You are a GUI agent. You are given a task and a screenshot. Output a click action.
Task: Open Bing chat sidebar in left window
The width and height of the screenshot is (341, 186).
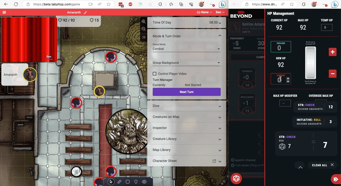(222, 4)
